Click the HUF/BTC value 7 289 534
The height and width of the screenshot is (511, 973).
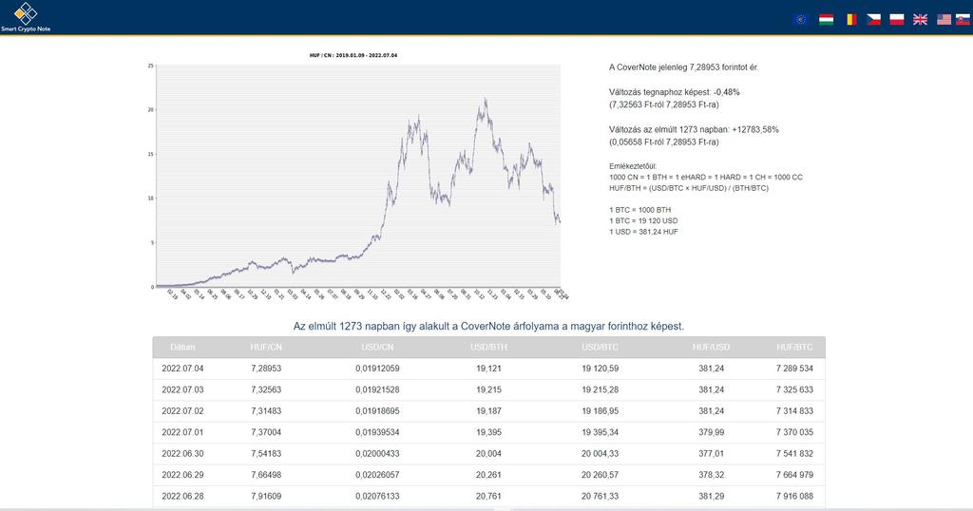pyautogui.click(x=794, y=369)
